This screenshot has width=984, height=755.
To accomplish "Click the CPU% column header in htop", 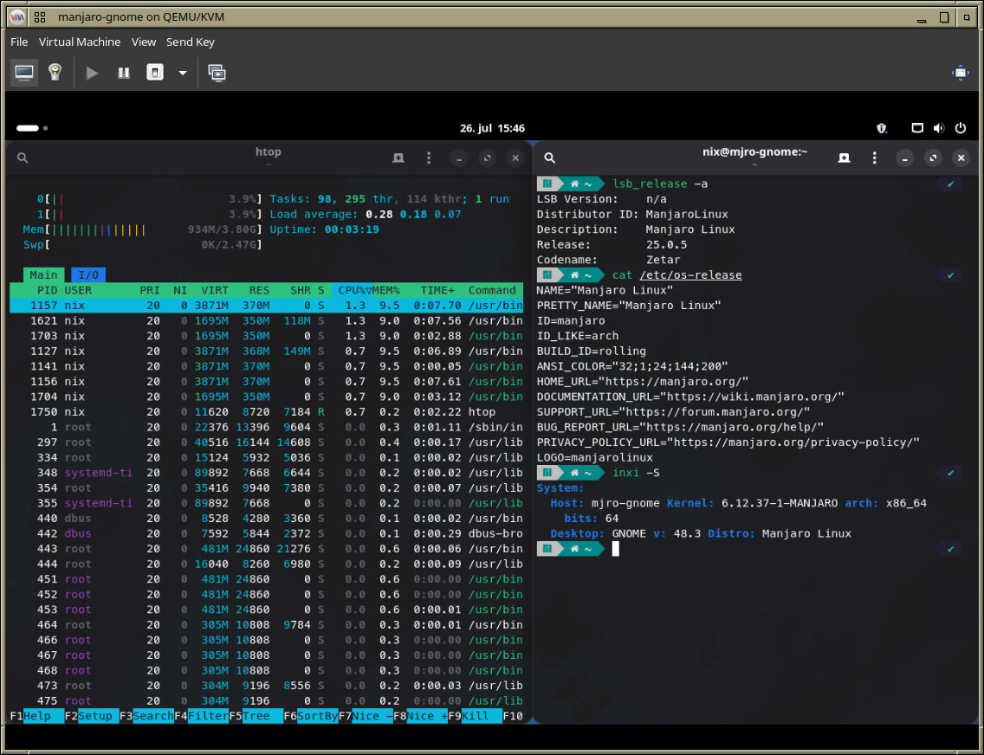I will [x=352, y=290].
